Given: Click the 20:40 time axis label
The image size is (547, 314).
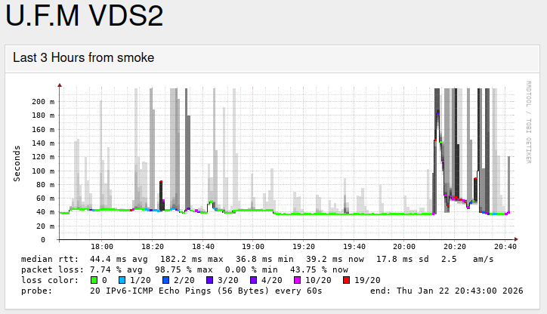Looking at the screenshot, I should pos(505,247).
